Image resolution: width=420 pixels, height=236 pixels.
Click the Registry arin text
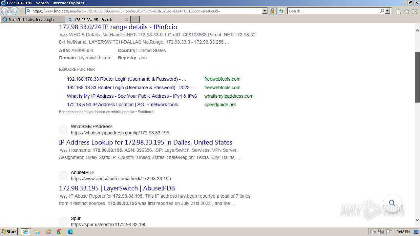[x=133, y=58]
